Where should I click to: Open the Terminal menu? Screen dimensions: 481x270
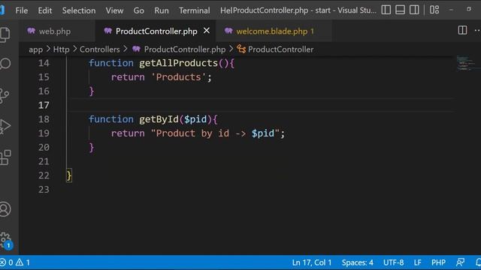[x=195, y=10]
